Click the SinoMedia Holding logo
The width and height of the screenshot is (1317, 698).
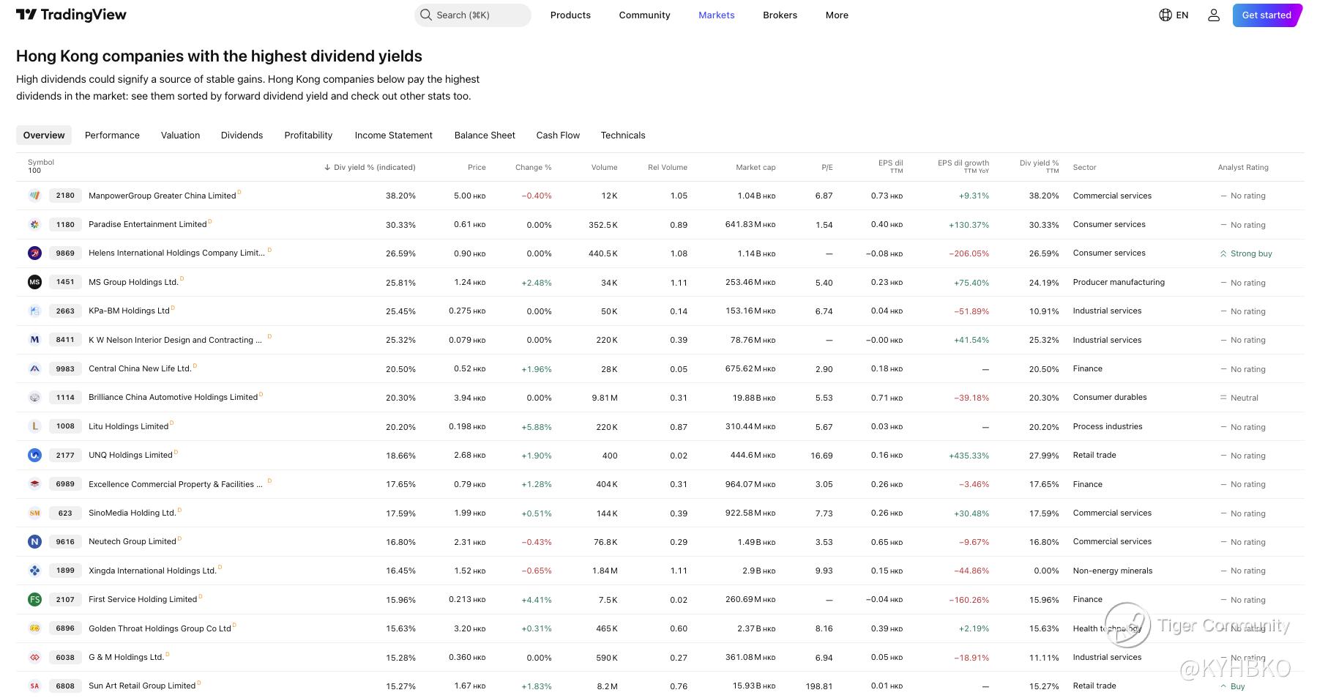click(34, 513)
